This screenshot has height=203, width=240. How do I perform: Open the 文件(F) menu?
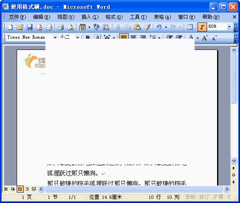17,17
